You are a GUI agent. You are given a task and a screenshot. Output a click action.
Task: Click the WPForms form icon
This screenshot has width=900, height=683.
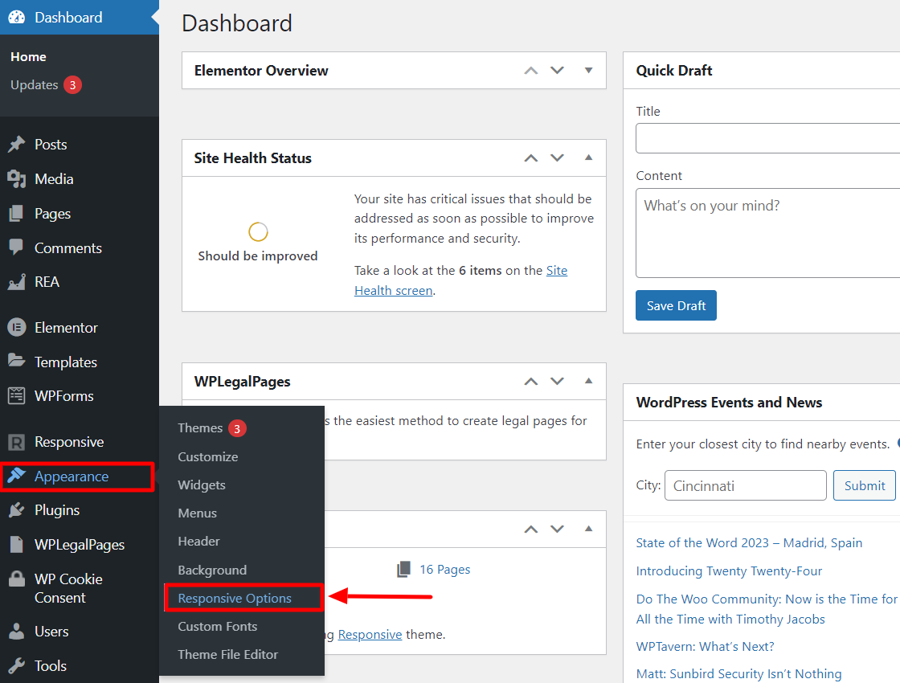[17, 395]
